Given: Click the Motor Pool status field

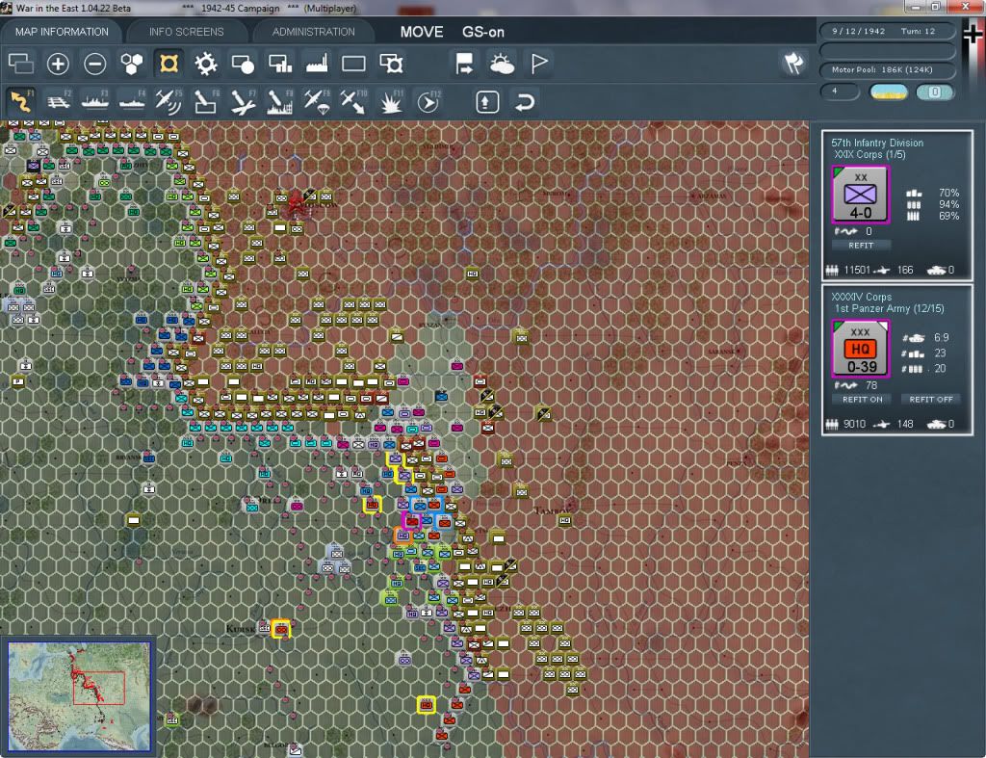Looking at the screenshot, I should click(887, 69).
